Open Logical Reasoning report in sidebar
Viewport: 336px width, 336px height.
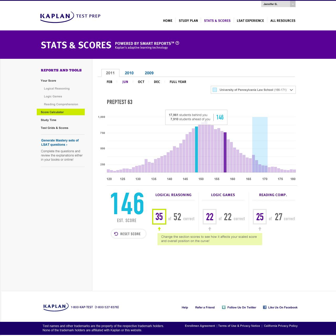(x=57, y=88)
